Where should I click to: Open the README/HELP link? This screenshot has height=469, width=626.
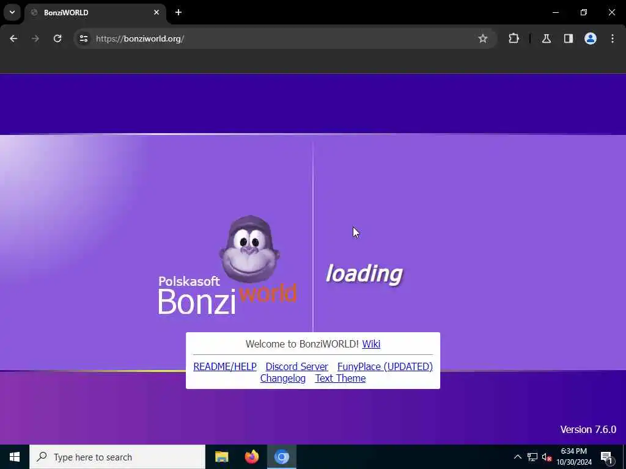coord(225,366)
